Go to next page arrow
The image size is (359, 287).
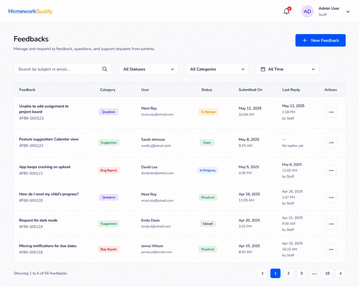341,273
